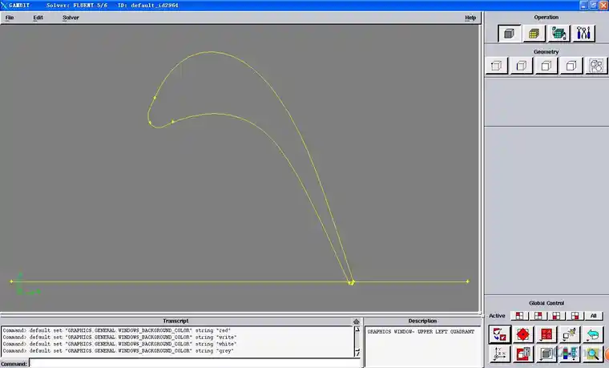
Task: Activate the upper right quadrant toggle
Action: coord(538,316)
